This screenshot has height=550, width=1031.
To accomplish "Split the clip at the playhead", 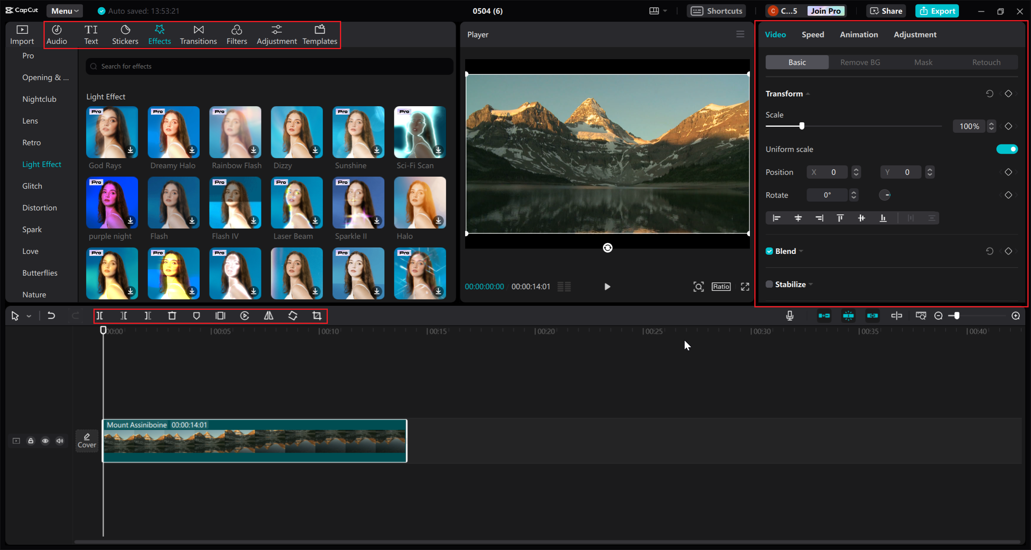I will 100,316.
